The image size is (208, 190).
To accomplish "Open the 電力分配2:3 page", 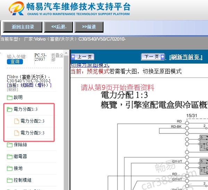I will 33,121.
